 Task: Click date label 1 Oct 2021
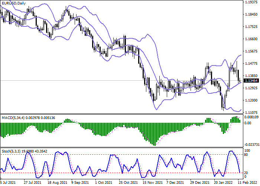pyautogui.click(x=104, y=183)
